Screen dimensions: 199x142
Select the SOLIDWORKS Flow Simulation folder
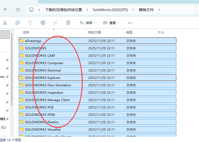[98, 85]
